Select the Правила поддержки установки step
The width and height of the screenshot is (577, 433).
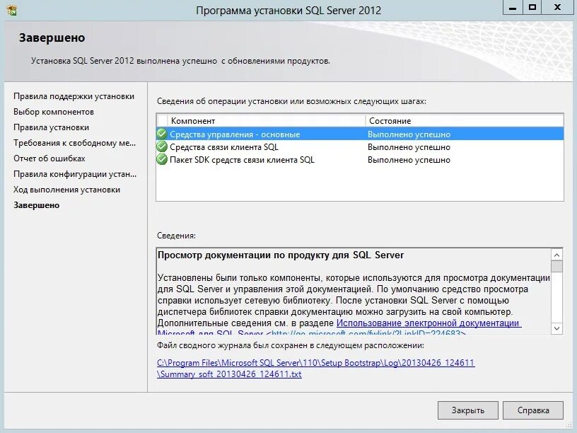click(x=74, y=96)
